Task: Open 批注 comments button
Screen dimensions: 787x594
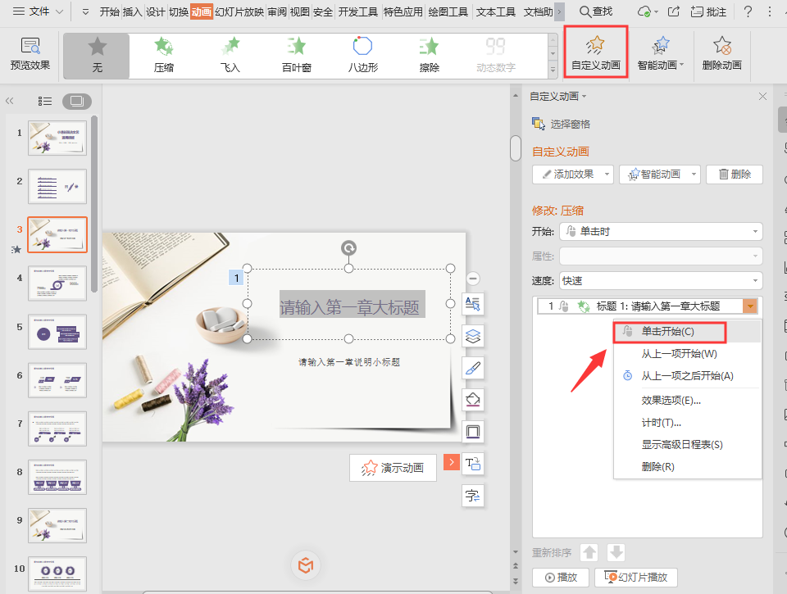Action: [708, 11]
